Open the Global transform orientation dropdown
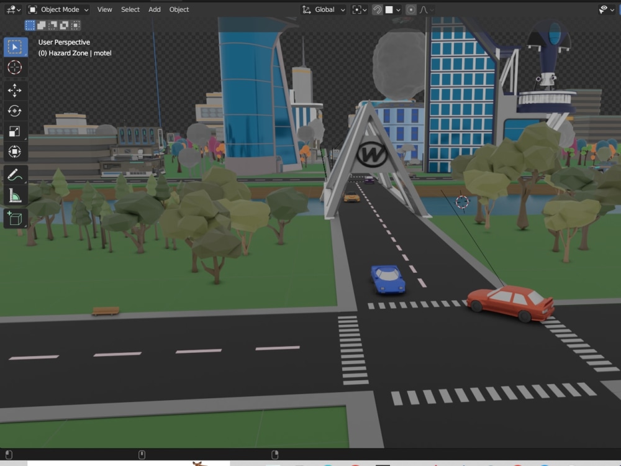 coord(322,9)
